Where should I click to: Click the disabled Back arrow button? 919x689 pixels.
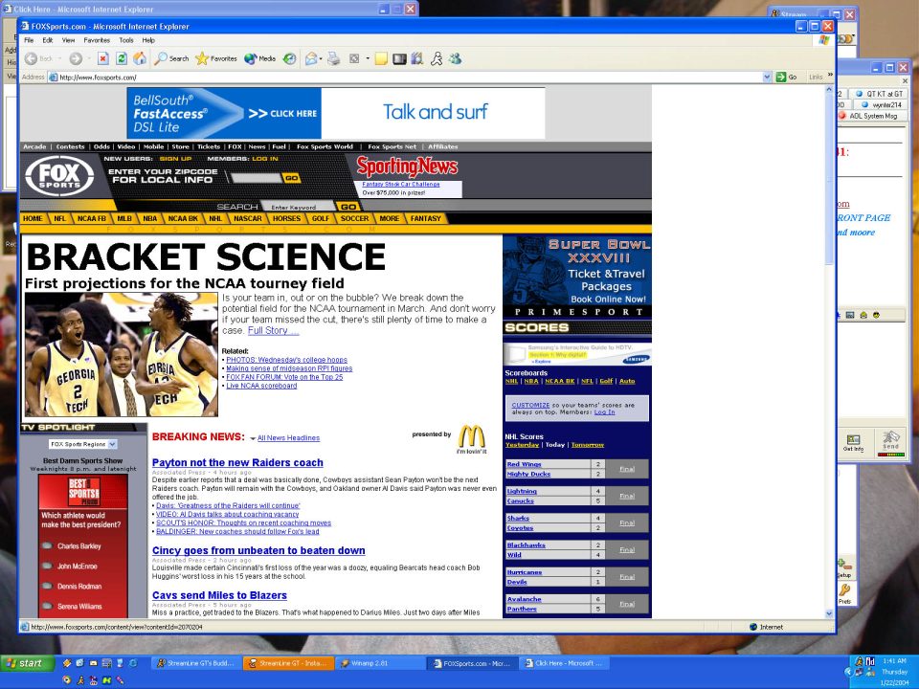tap(31, 58)
